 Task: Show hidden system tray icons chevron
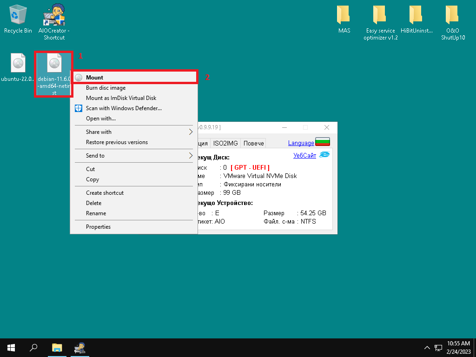point(427,348)
